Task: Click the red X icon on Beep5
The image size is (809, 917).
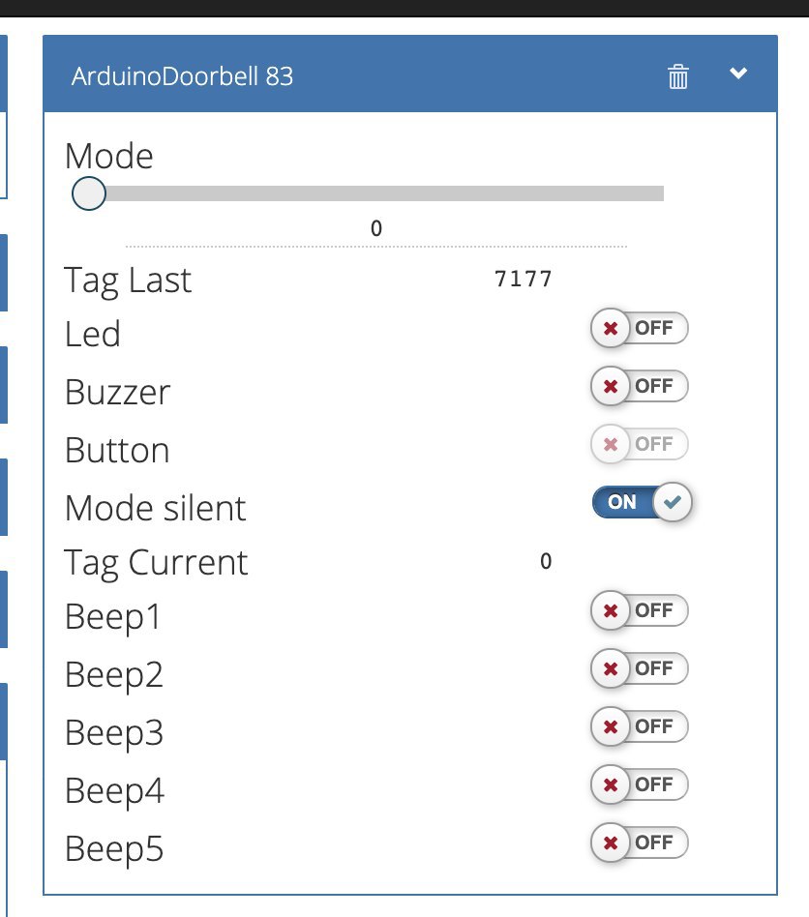Action: coord(610,843)
